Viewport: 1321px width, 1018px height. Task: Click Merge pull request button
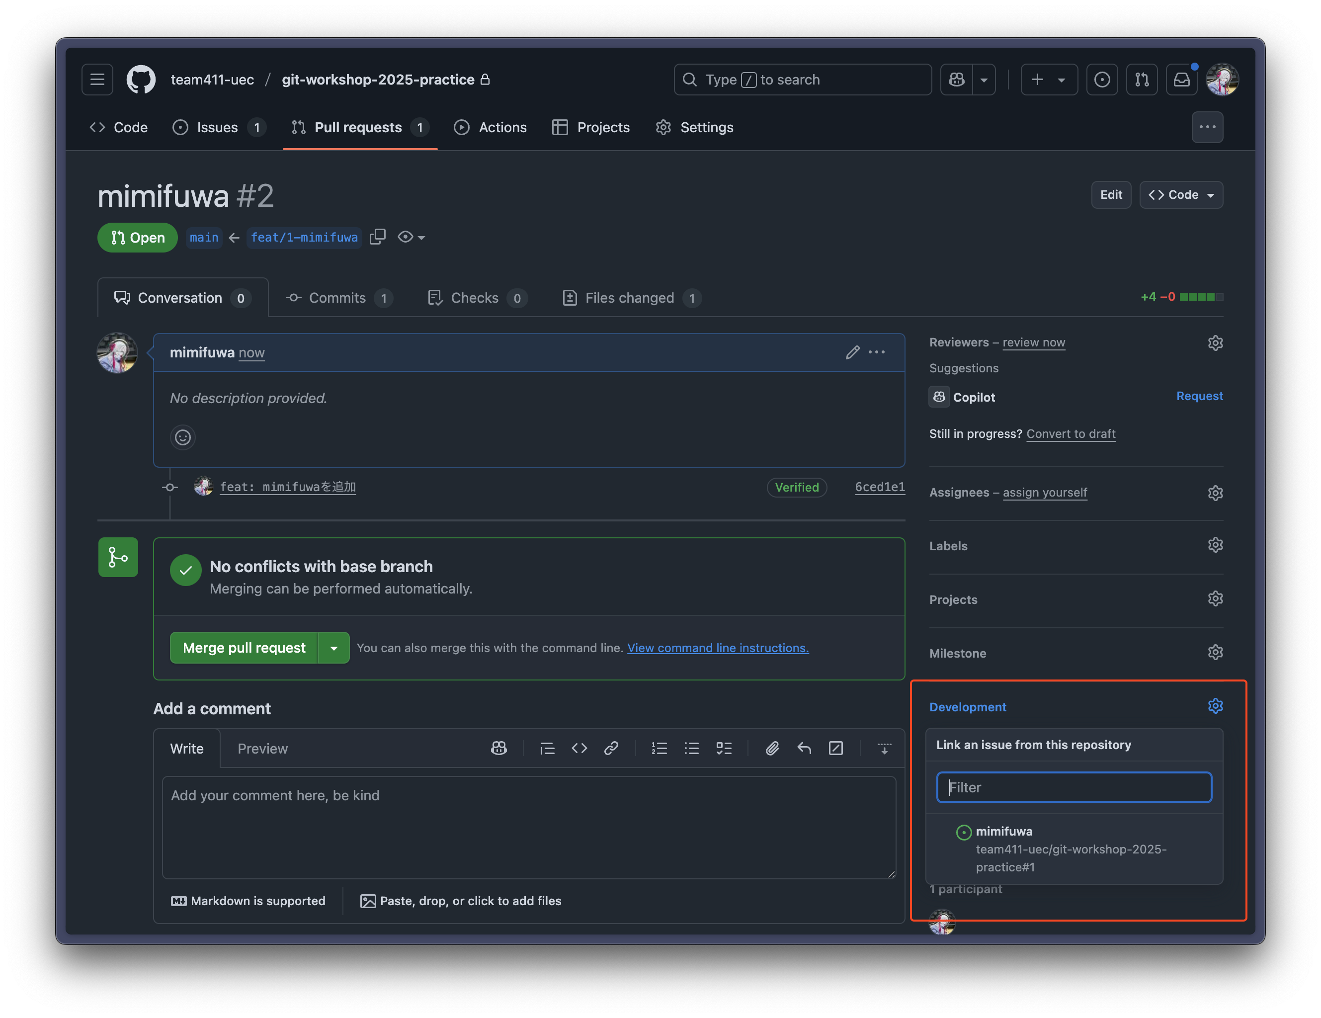coord(244,648)
